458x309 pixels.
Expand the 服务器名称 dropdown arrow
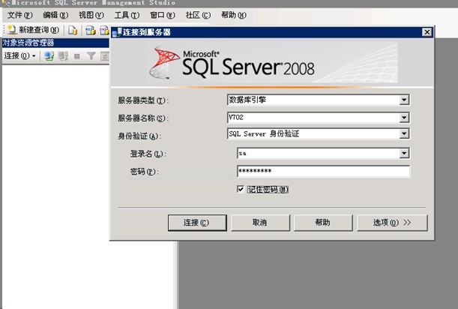coord(404,118)
